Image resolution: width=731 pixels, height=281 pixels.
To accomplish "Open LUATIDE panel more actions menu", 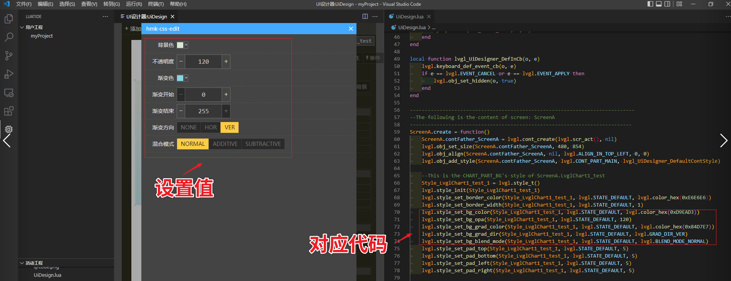I will click(x=105, y=17).
